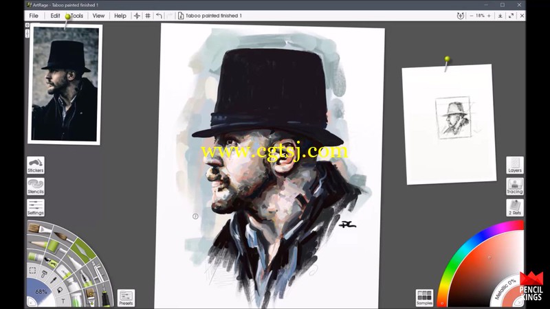The image size is (550, 309).
Task: Select the Text tool
Action: (x=63, y=301)
